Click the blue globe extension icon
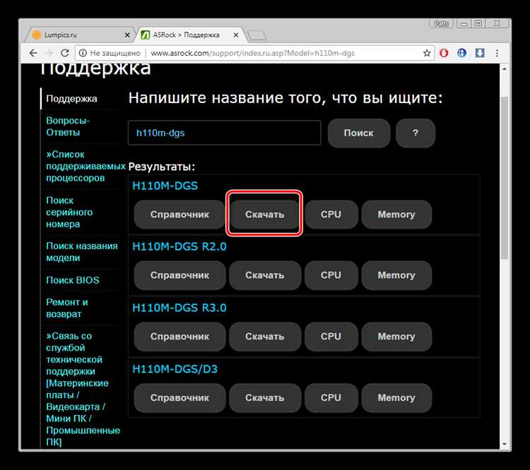 point(462,53)
